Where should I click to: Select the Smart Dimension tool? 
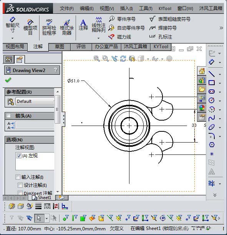[x=13, y=25]
